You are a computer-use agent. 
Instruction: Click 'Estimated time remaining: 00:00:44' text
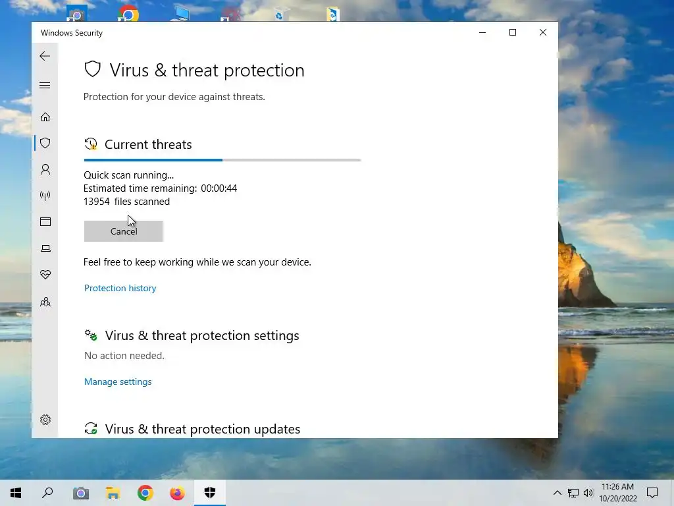(161, 188)
